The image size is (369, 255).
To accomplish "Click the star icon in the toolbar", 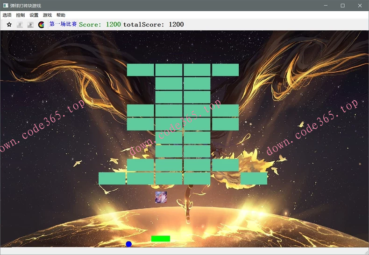I will pos(9,24).
